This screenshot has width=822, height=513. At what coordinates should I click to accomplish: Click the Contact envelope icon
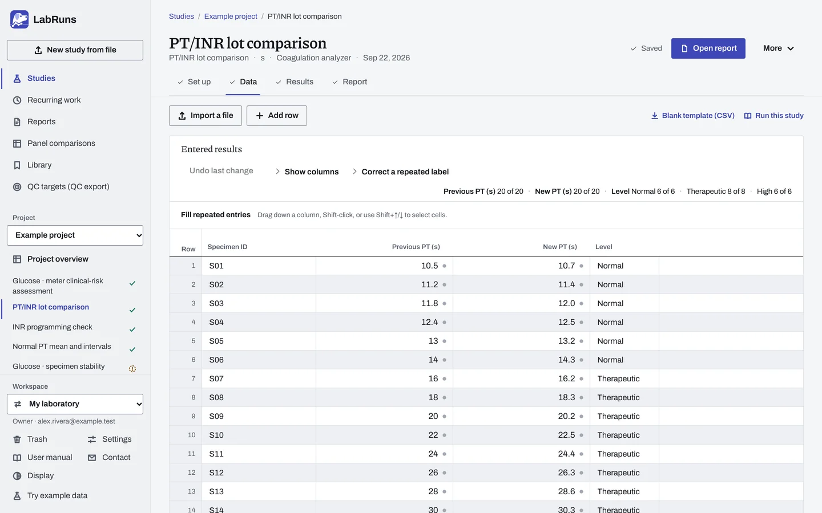point(92,458)
